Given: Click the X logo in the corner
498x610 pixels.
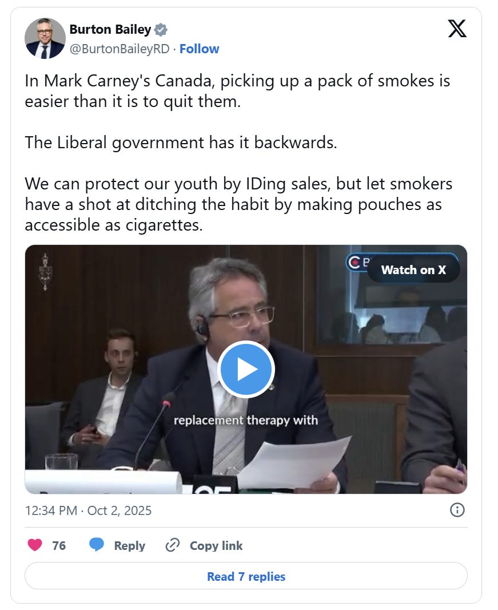Looking at the screenshot, I should point(457,29).
